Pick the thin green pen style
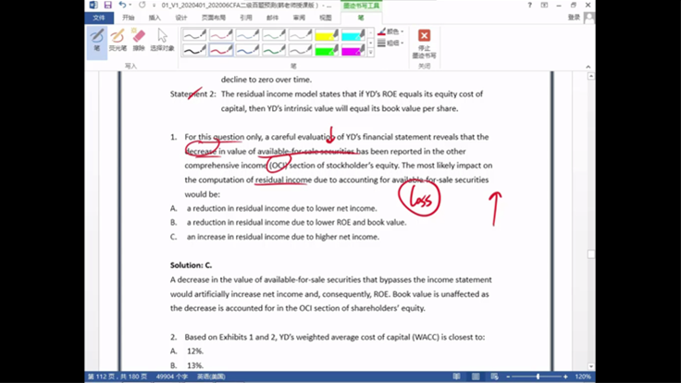Viewport: 681px width, 383px height. click(274, 35)
